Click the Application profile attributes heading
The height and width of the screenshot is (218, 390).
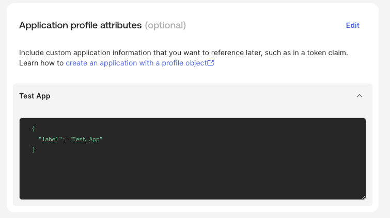[x=81, y=25]
